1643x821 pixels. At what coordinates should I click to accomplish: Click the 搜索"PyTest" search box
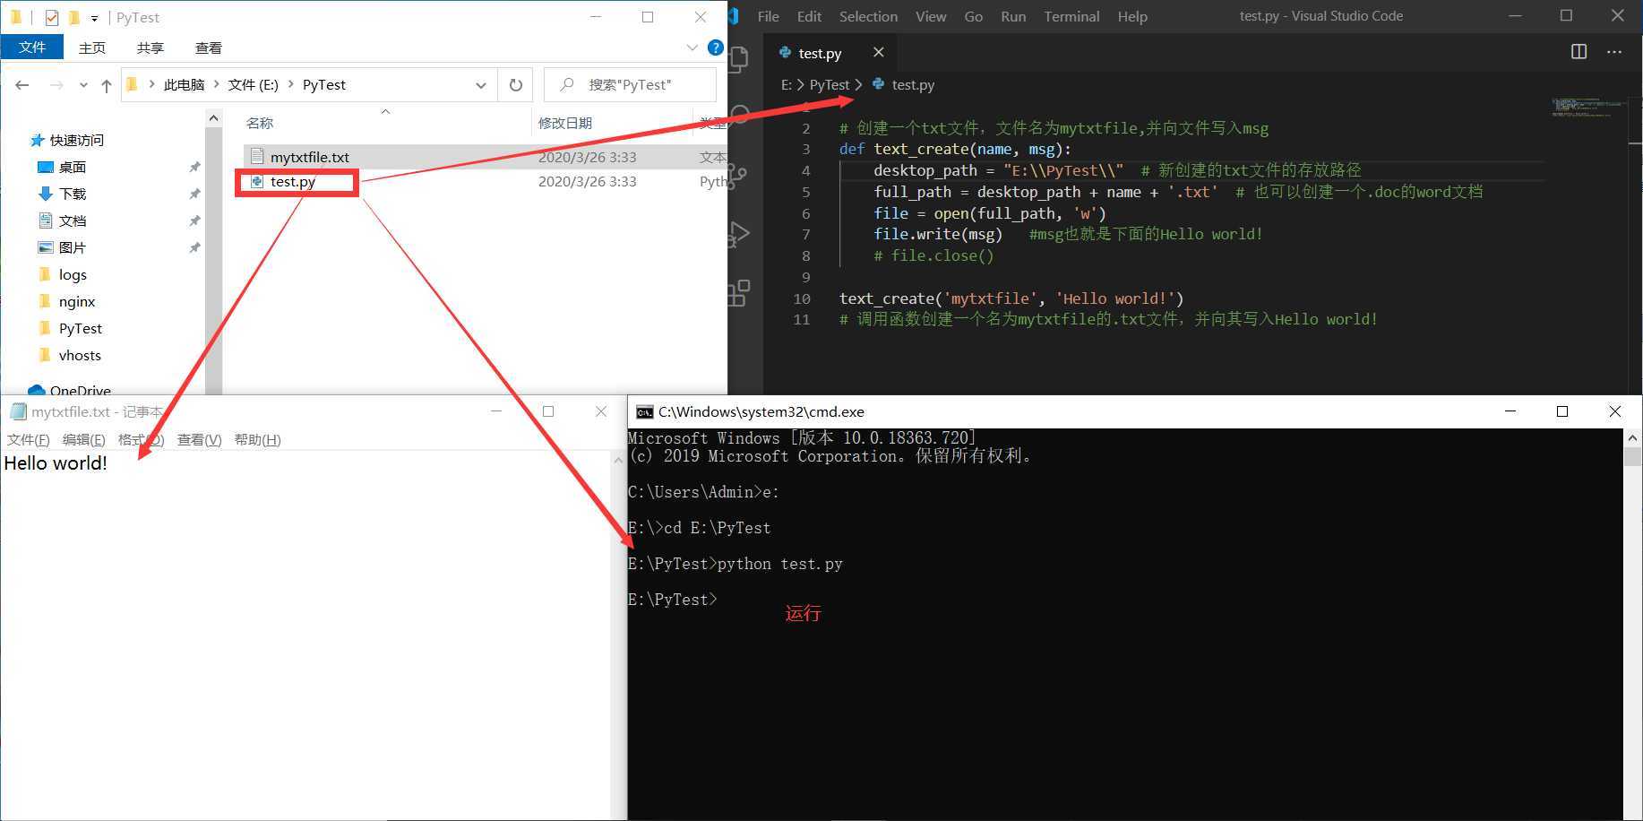point(630,85)
